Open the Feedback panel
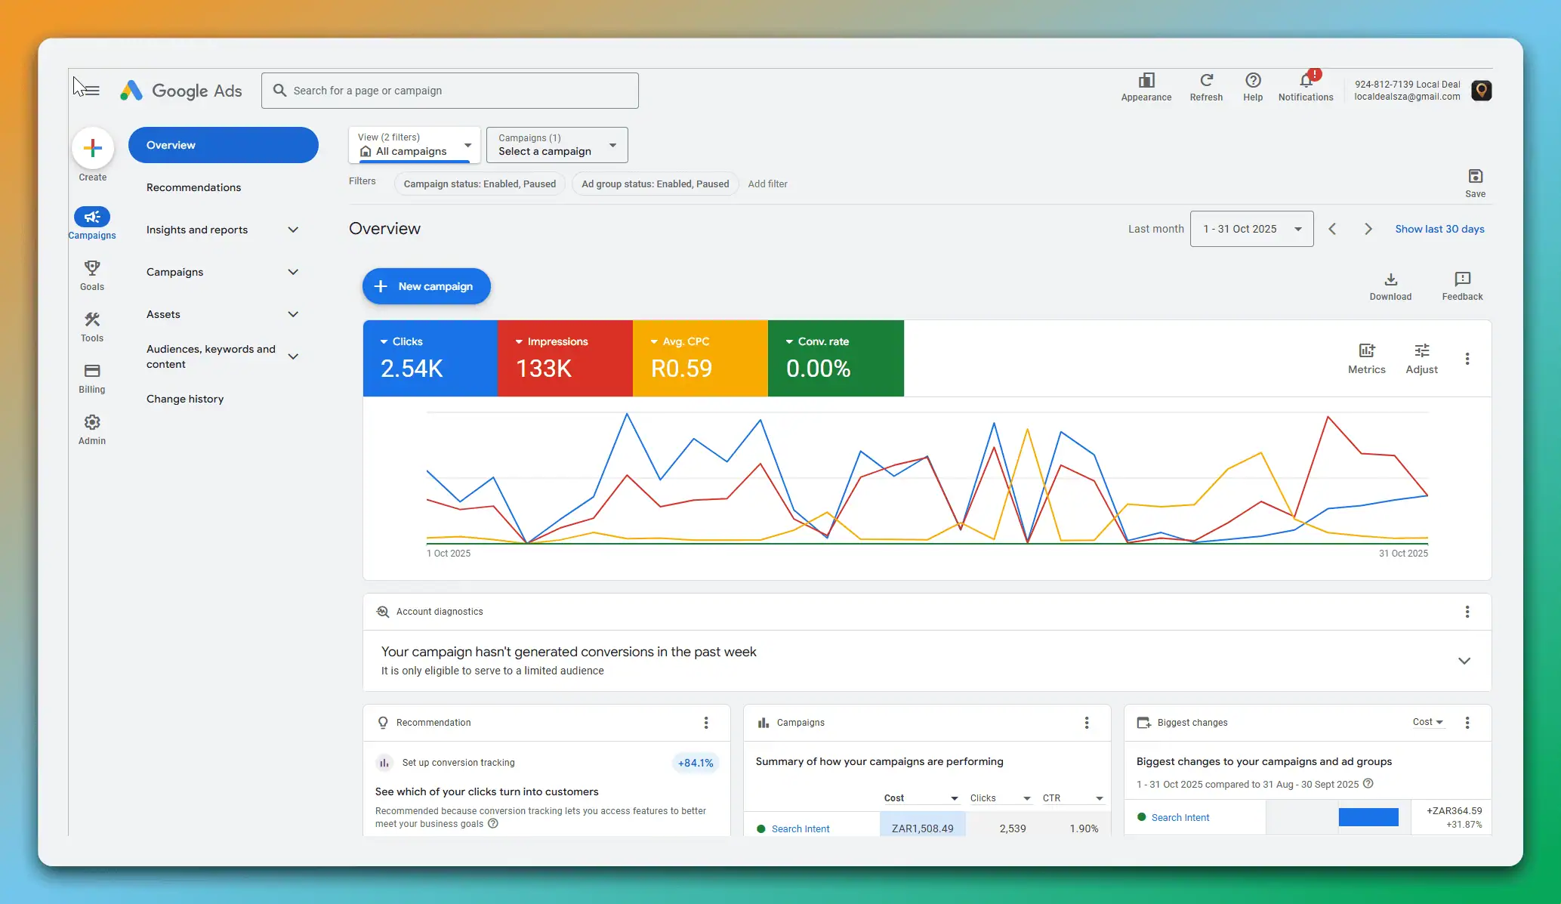Viewport: 1561px width, 904px height. [x=1462, y=281]
